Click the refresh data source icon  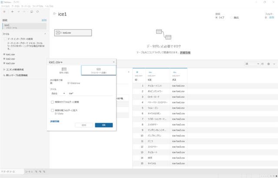(x=38, y=12)
